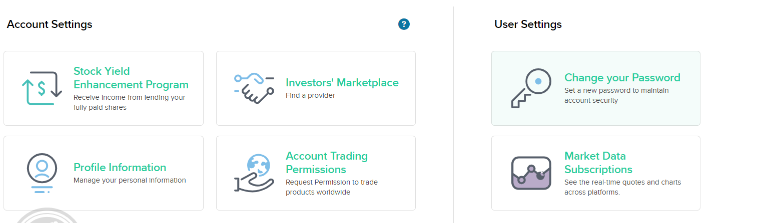Click the Change your Password key icon
Screen dimensions: 759x223
point(531,88)
